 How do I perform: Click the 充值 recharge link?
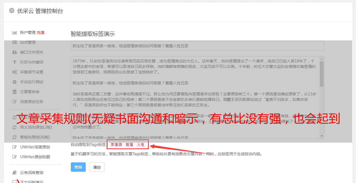(x=41, y=32)
